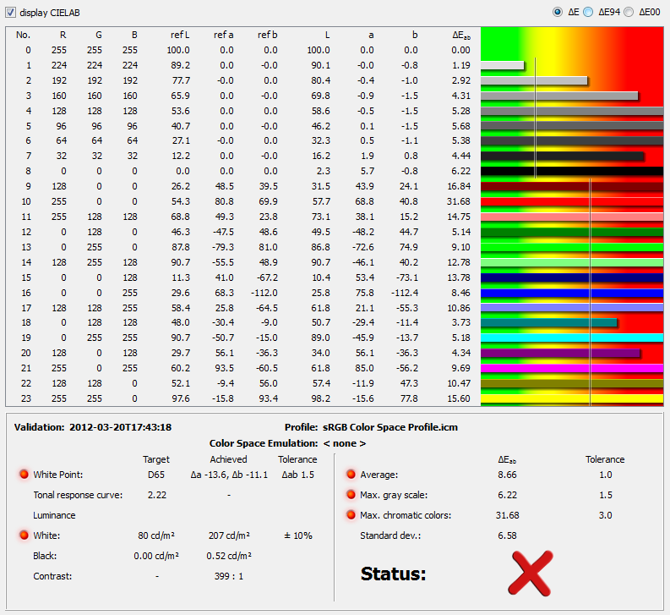Screen dimensions: 670x615
Task: Choose the ΔE00 radio option
Action: [x=630, y=12]
